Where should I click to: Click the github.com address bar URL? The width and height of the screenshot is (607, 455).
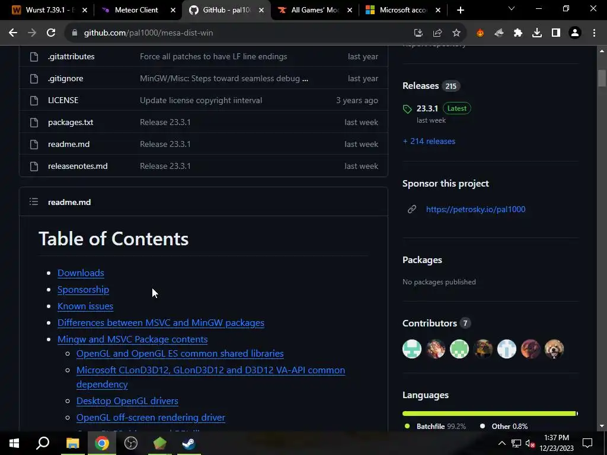tap(149, 33)
